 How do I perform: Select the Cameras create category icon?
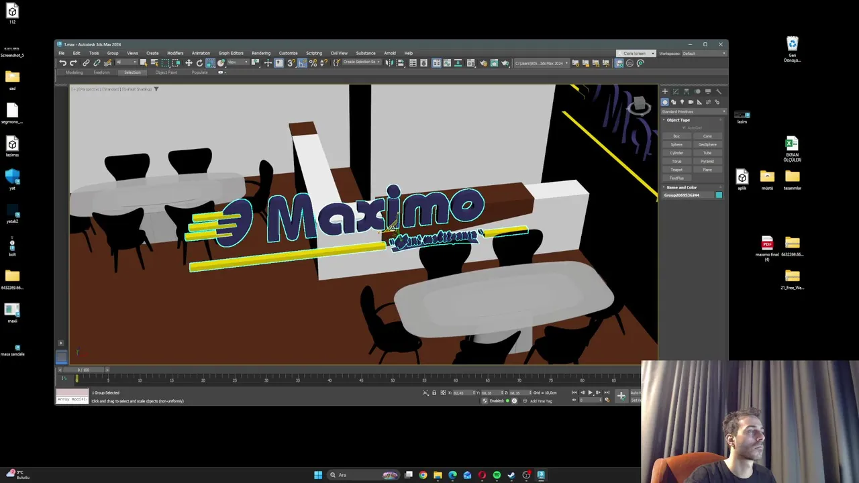point(691,102)
